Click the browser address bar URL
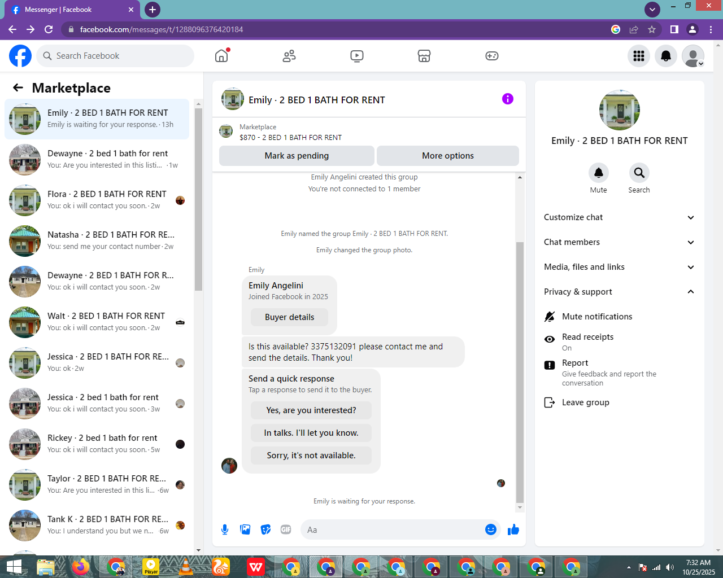 click(162, 29)
